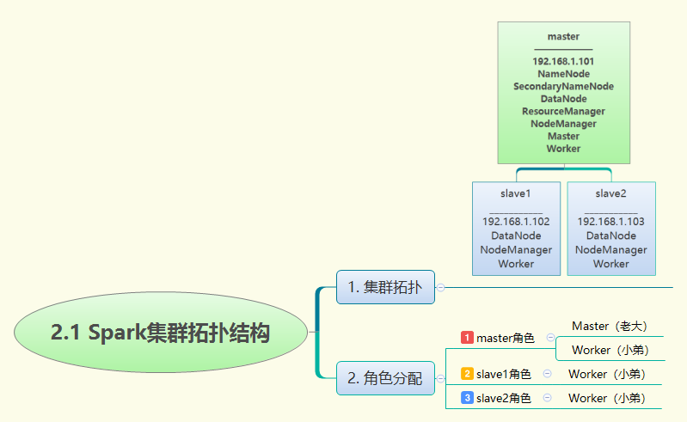Select the central topic 2.1 Spark集群拓扑结构
Viewport: 687px width, 422px height.
161,333
